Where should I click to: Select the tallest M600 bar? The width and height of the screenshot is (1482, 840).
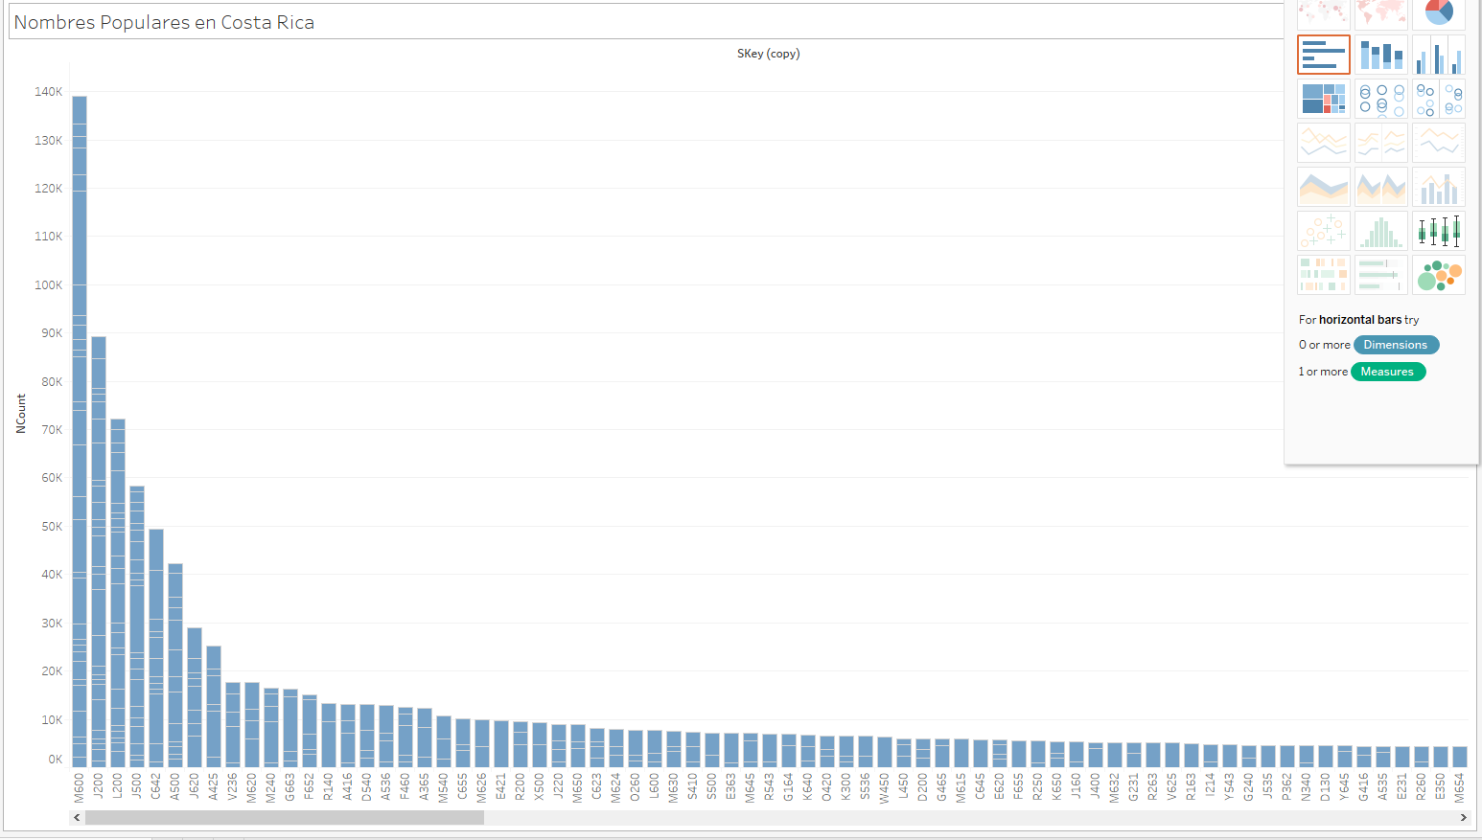pos(80,431)
